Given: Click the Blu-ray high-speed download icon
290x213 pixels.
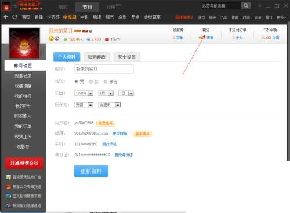Looking at the screenshot, I should [x=9, y=196].
